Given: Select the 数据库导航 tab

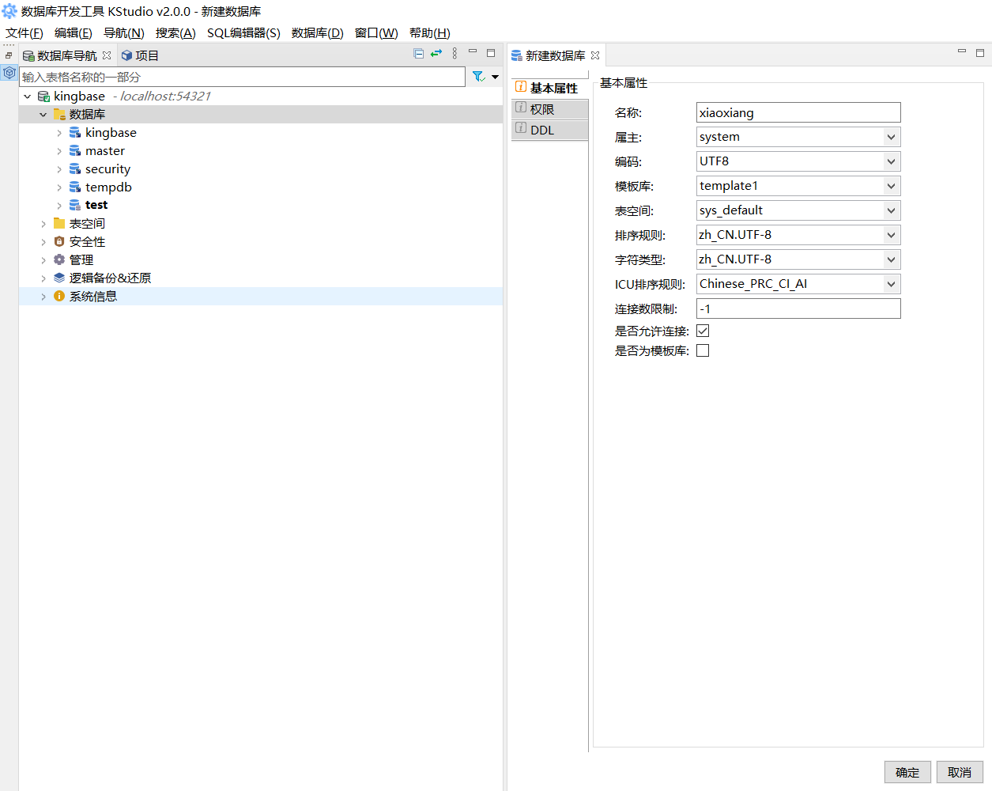Looking at the screenshot, I should (59, 55).
